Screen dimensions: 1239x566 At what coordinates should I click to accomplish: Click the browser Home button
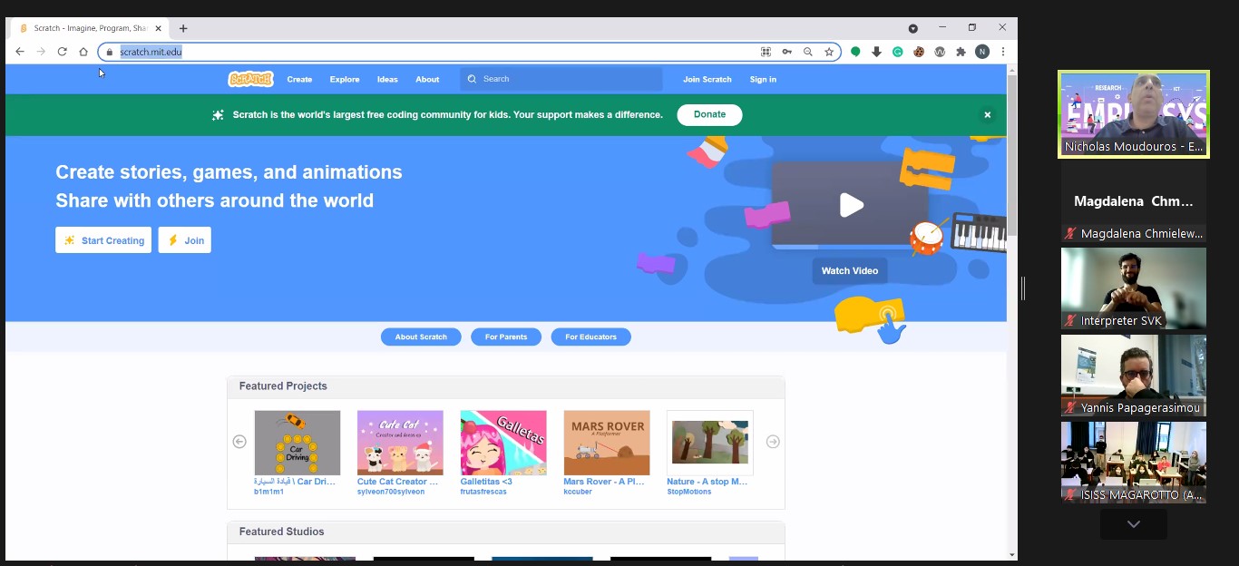coord(83,52)
